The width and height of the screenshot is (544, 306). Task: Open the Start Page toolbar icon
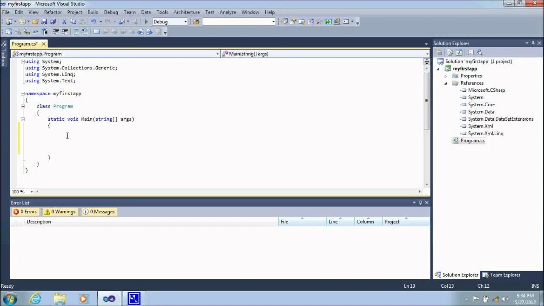tap(329, 22)
